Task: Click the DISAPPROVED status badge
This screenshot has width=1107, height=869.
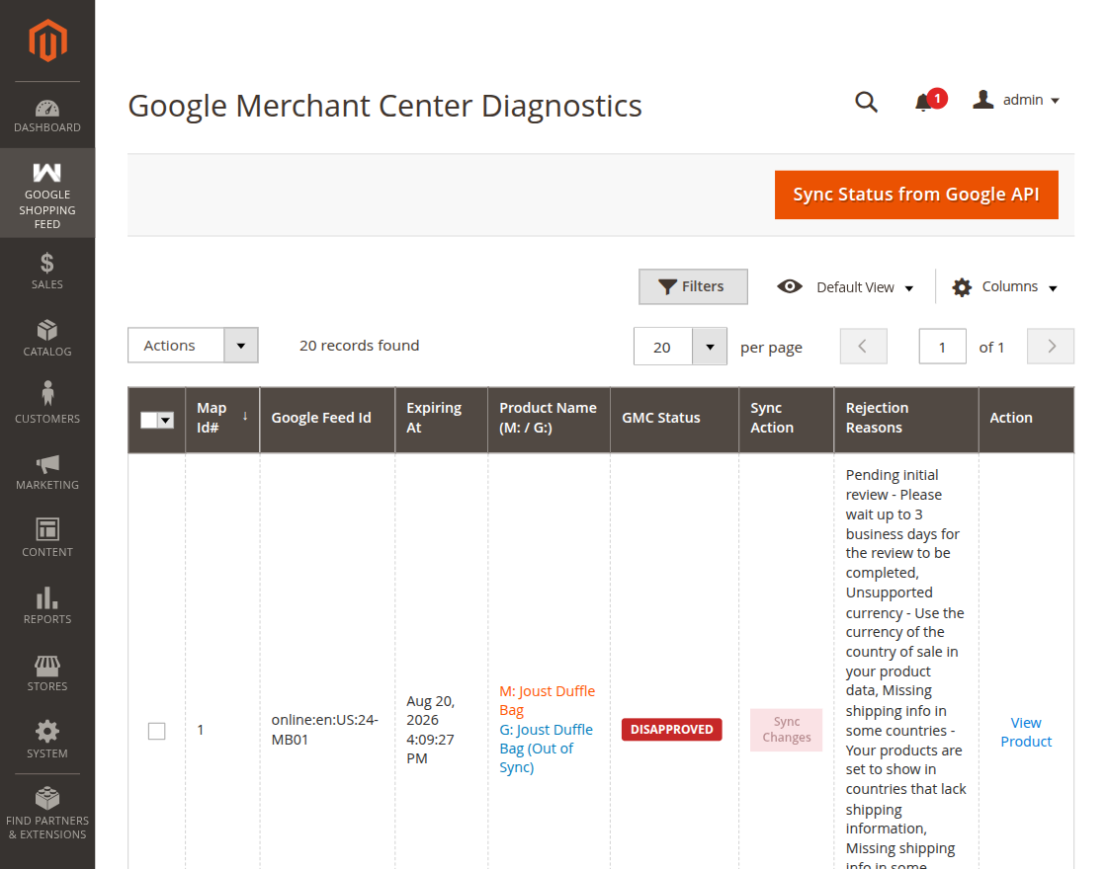Action: [x=671, y=730]
